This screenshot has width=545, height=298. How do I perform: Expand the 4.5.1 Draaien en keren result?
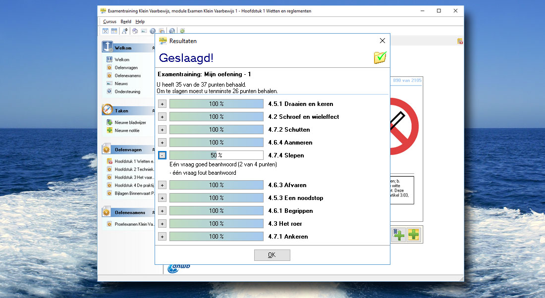coord(162,104)
